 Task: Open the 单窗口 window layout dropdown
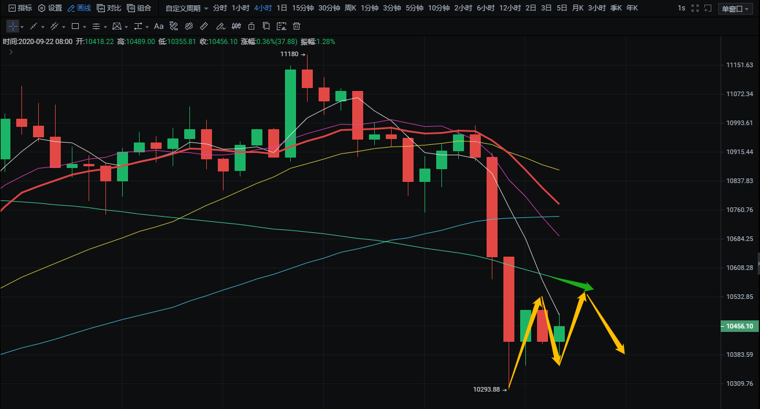(x=735, y=8)
